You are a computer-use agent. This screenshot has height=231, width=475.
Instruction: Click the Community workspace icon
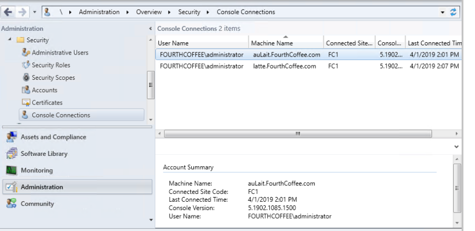[11, 203]
